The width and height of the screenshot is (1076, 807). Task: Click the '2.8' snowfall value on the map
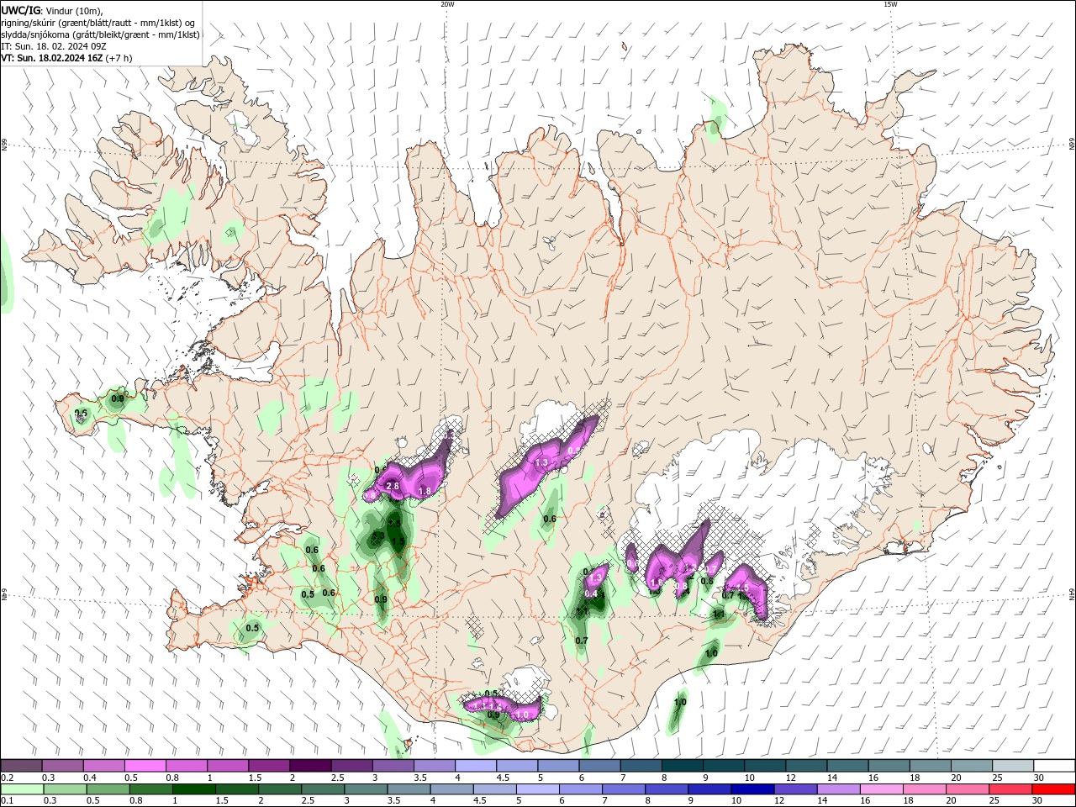(x=393, y=487)
